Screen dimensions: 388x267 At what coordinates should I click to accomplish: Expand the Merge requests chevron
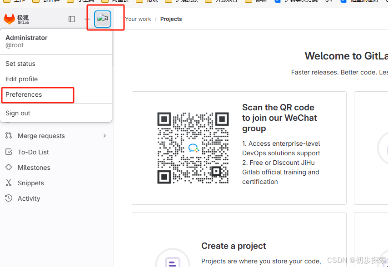[x=104, y=136]
